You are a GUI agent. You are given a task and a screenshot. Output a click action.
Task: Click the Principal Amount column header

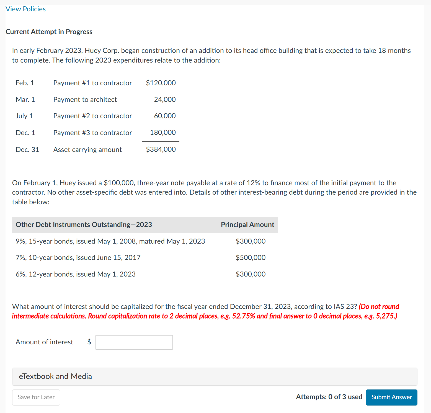247,224
